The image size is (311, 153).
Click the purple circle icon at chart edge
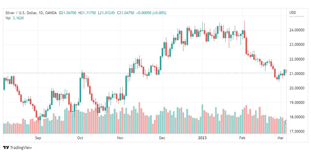tap(287, 122)
